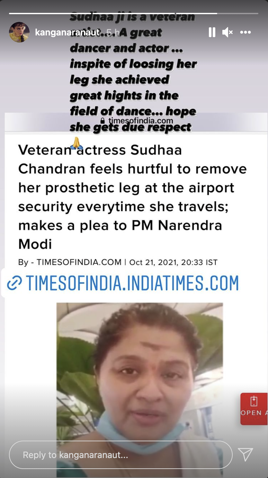Tap the kanganaranaut username
This screenshot has height=478, width=268.
[67, 32]
